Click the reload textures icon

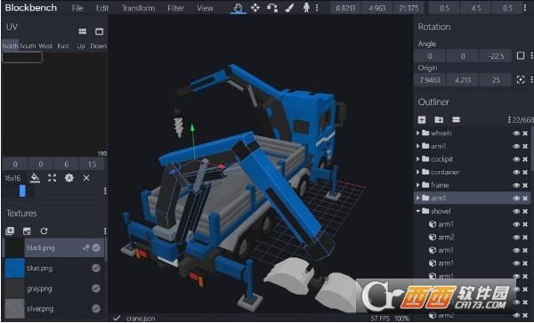point(44,231)
